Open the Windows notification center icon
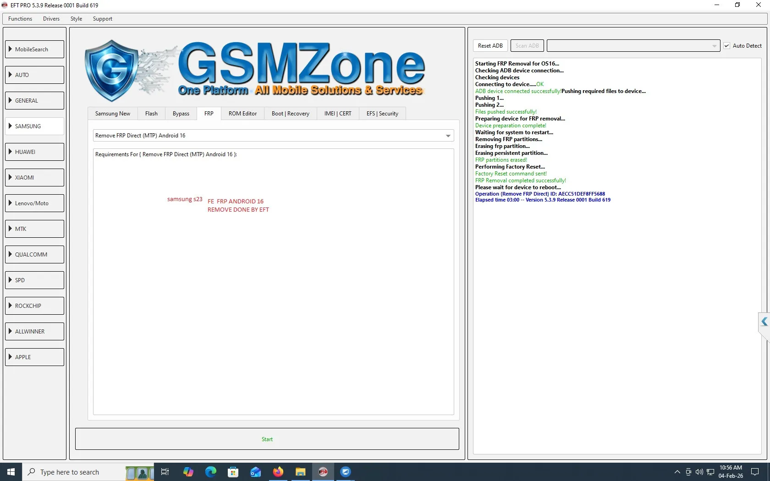This screenshot has width=770, height=481. tap(755, 472)
